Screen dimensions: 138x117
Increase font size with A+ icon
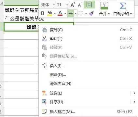coord(73,5)
